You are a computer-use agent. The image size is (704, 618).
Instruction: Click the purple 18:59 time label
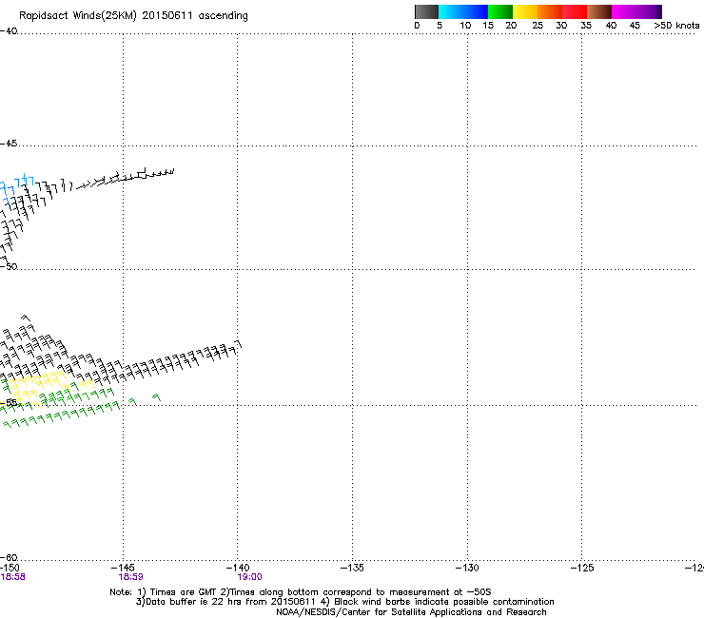click(130, 577)
